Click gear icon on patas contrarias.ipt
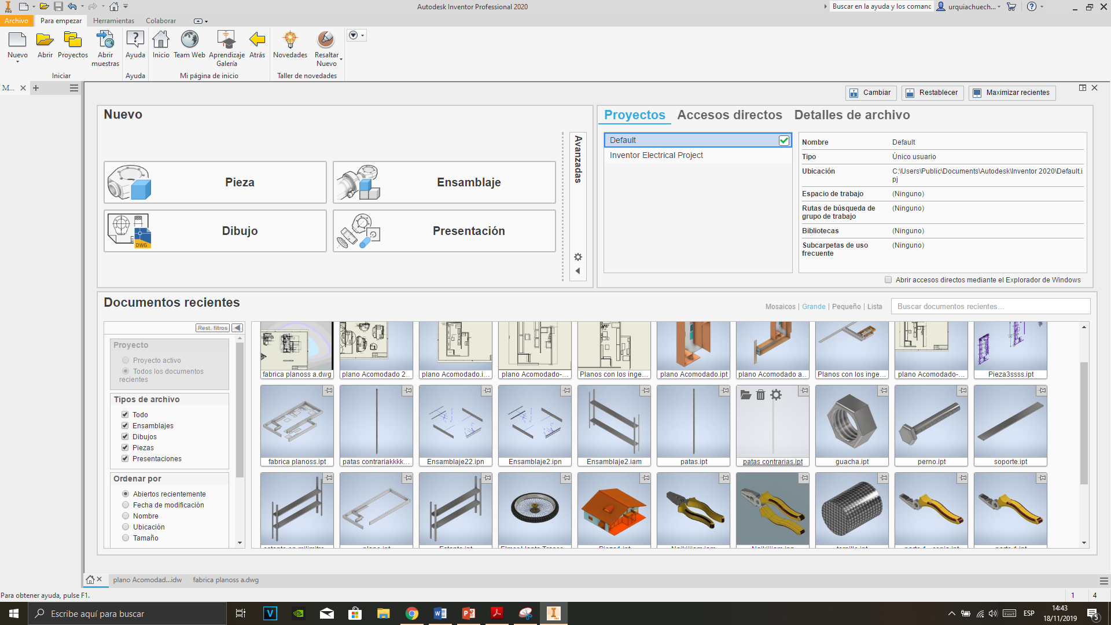Image resolution: width=1111 pixels, height=625 pixels. 776,395
